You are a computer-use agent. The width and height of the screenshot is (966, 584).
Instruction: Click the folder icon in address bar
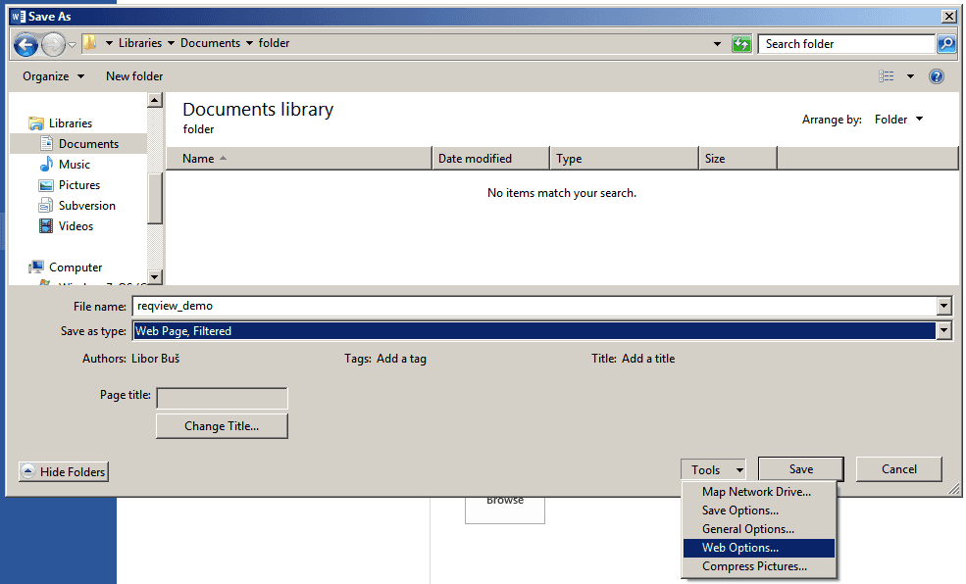click(x=90, y=43)
